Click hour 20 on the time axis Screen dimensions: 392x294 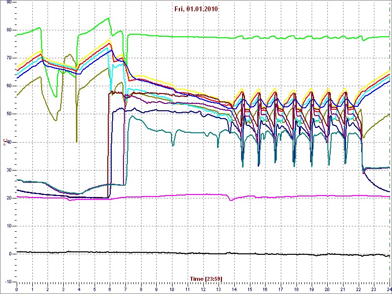click(x=327, y=290)
